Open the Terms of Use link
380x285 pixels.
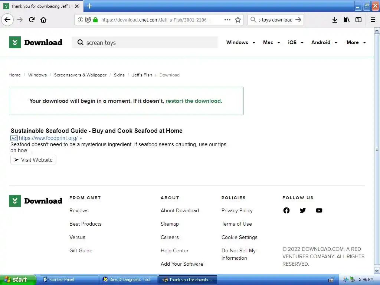click(236, 224)
